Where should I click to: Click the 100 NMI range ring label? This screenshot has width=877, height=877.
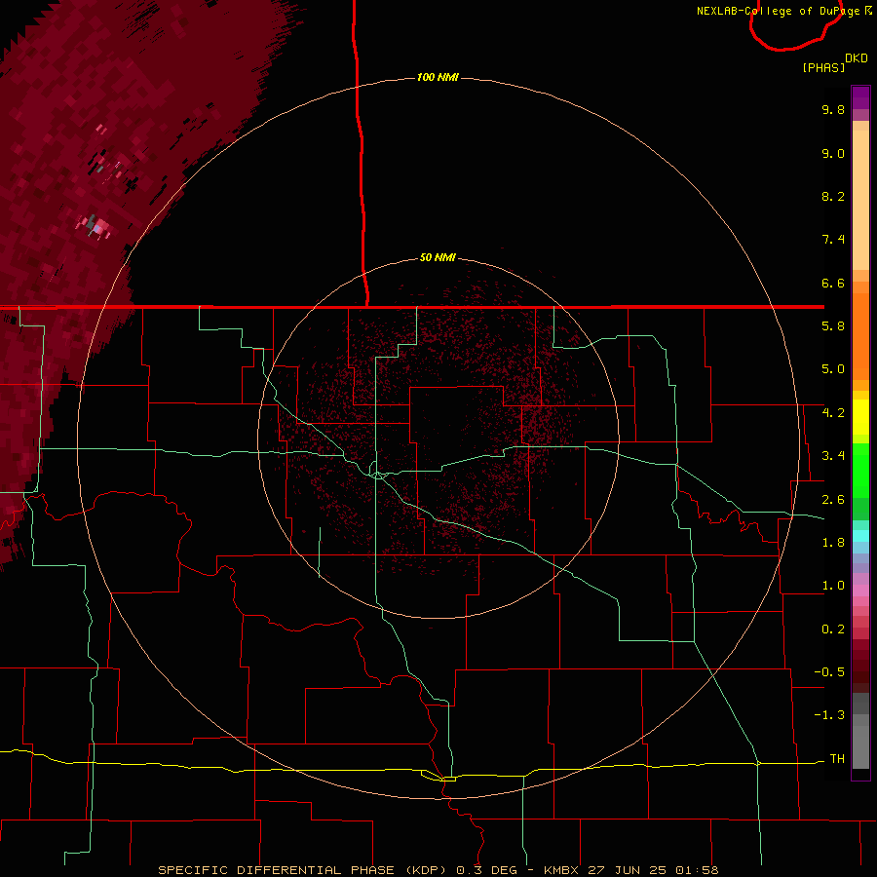[438, 77]
